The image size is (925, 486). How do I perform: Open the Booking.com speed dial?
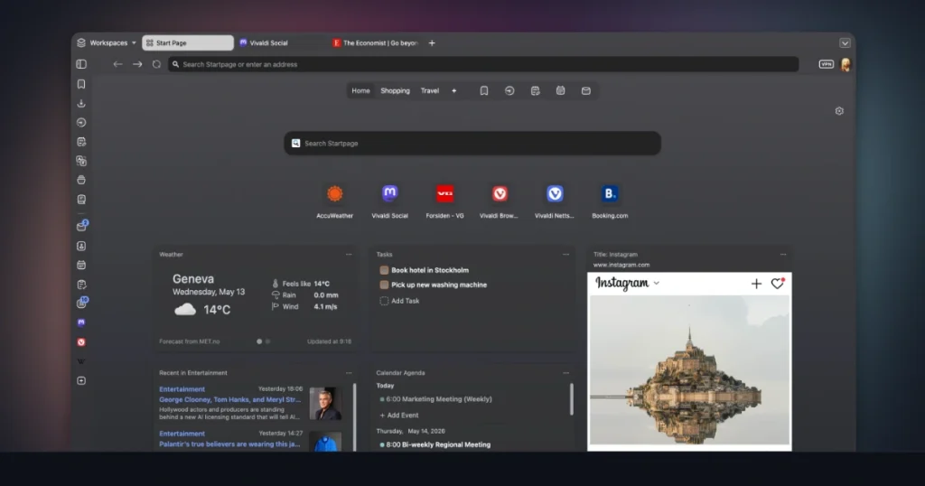610,201
